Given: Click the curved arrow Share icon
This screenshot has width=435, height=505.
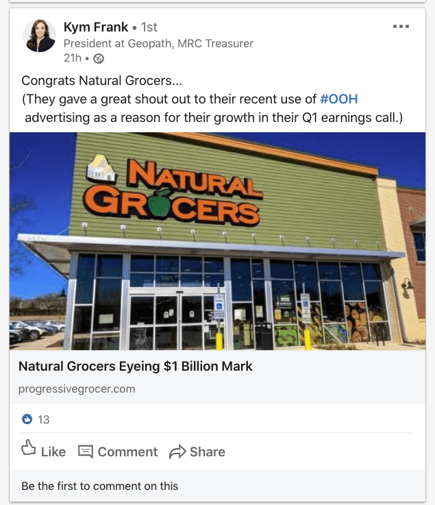Looking at the screenshot, I should click(177, 452).
